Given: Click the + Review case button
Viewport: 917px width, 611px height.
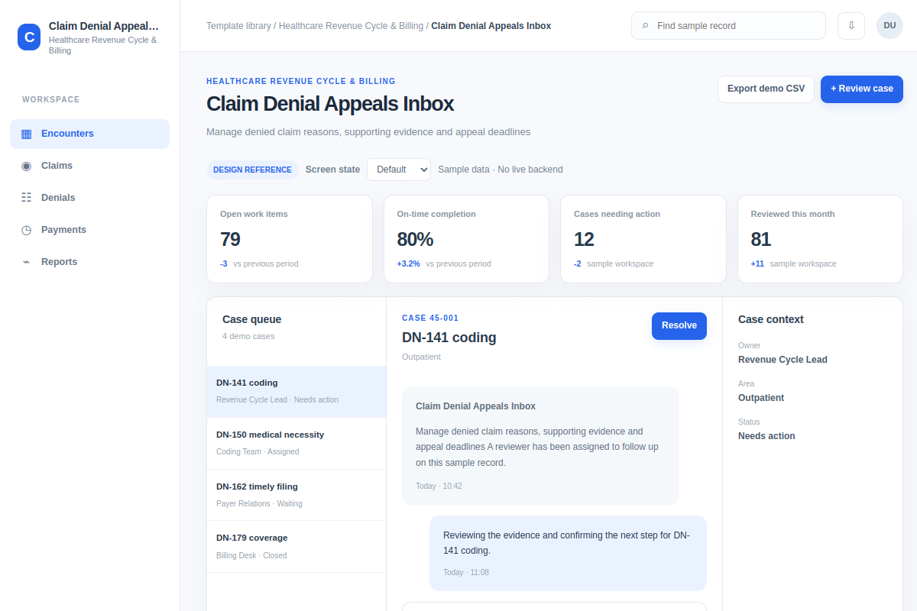Looking at the screenshot, I should pyautogui.click(x=862, y=89).
